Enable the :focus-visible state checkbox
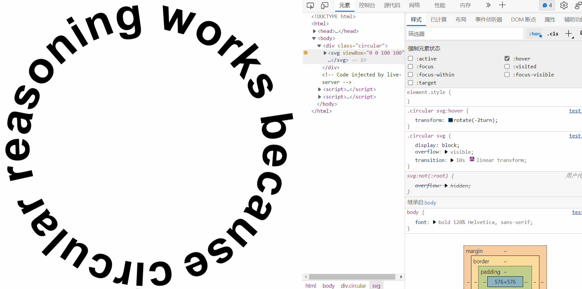Screen dimensions: 582x289 pos(507,74)
